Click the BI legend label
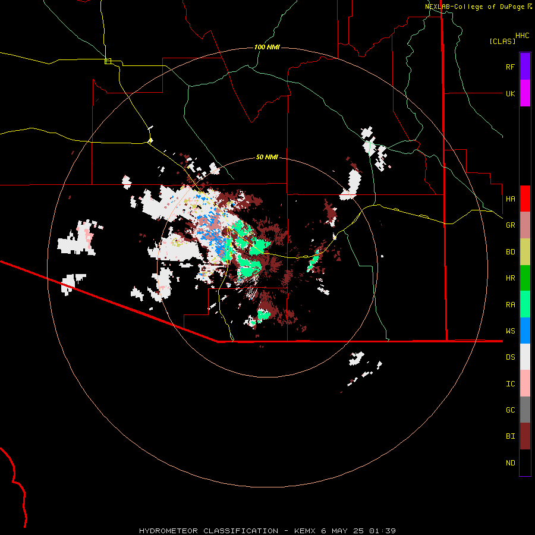Image resolution: width=535 pixels, height=535 pixels. 510,436
